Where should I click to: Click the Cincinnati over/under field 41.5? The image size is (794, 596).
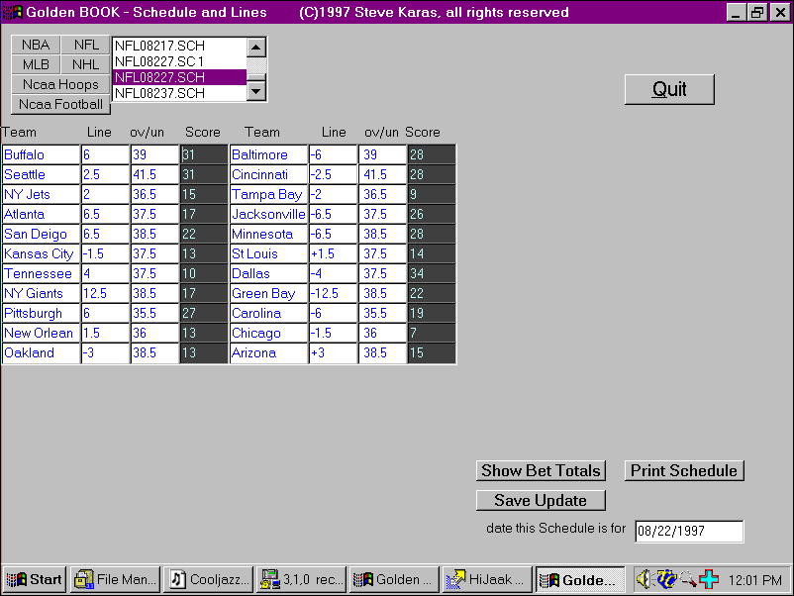pyautogui.click(x=383, y=174)
